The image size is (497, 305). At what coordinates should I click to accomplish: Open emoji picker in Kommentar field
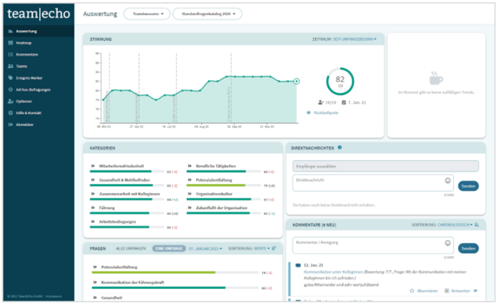point(448,243)
